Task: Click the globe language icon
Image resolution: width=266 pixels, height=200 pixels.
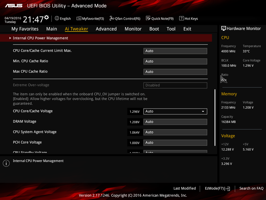Action: [x=57, y=18]
